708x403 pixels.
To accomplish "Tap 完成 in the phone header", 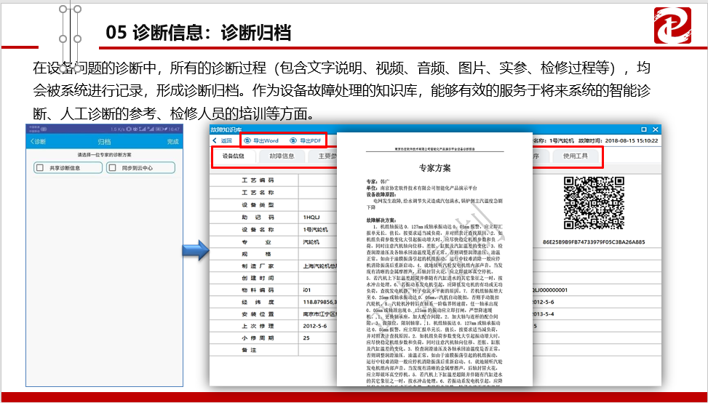I will pyautogui.click(x=172, y=142).
